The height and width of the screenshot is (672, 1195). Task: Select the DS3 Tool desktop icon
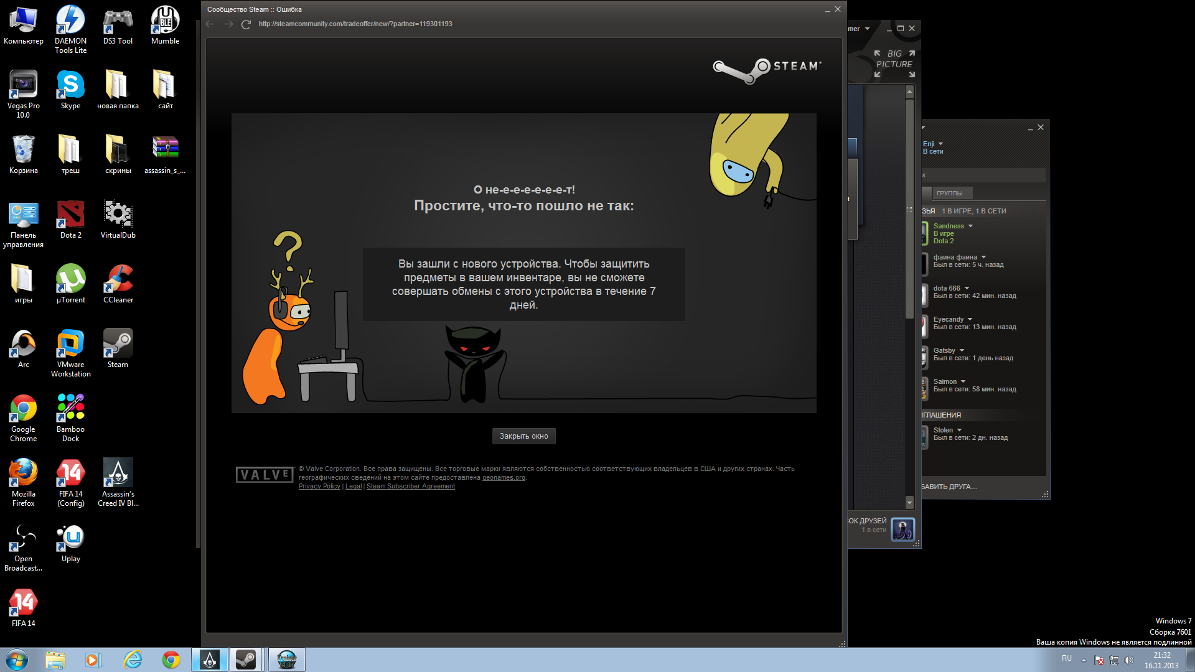tap(118, 26)
